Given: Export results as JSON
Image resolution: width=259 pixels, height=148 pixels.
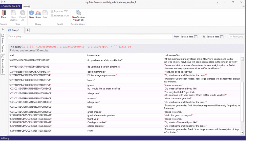Looking at the screenshot, I should point(60,16).
